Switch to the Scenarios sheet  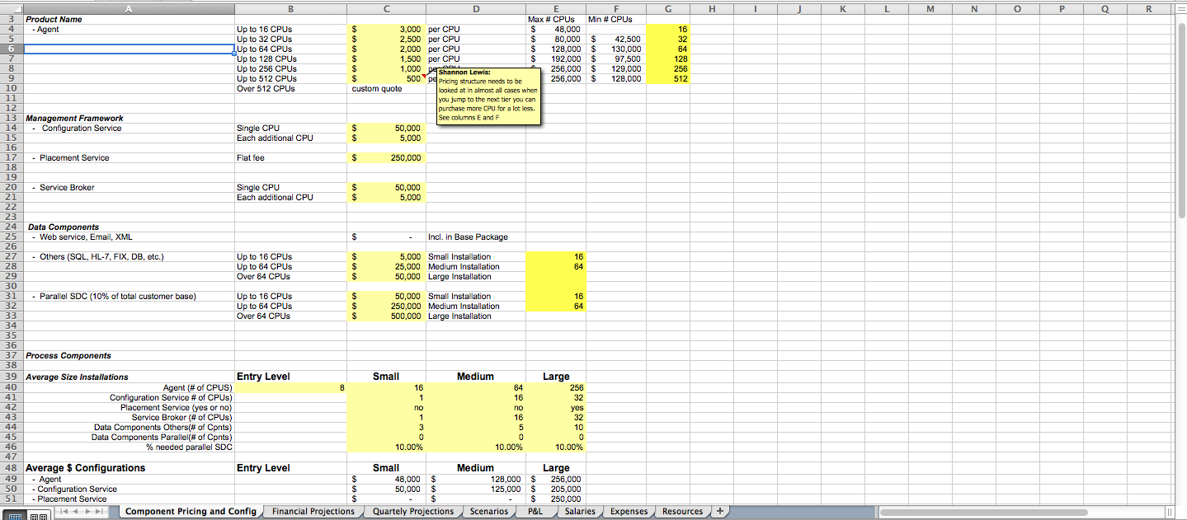coord(489,511)
